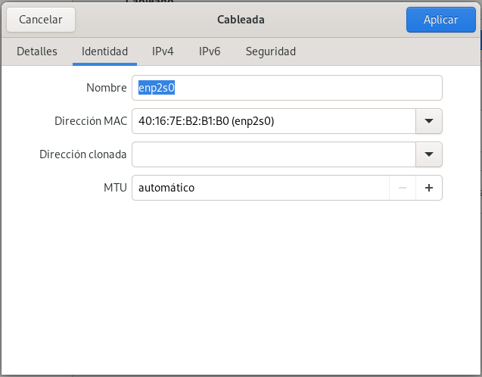Switch to the Detalles tab

pyautogui.click(x=37, y=51)
